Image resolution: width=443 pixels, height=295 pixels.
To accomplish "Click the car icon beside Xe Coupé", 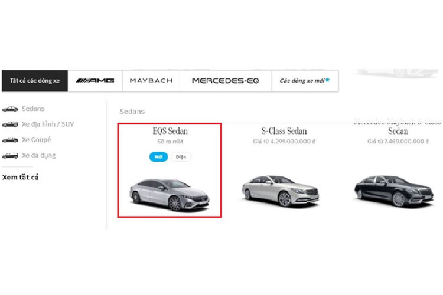I will point(10,140).
